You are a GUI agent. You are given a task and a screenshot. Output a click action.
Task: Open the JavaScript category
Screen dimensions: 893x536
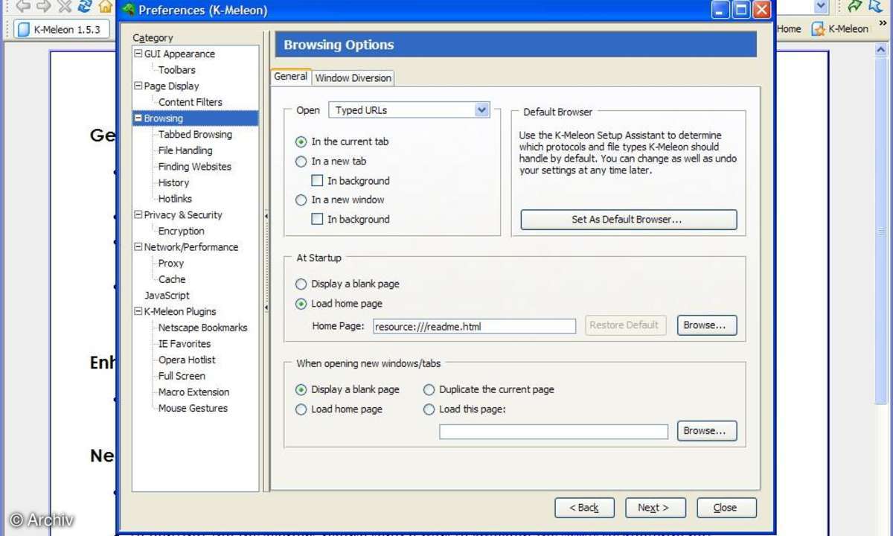tap(167, 296)
